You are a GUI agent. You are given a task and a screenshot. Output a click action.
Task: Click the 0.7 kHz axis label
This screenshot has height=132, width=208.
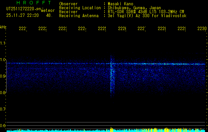pos(3,109)
